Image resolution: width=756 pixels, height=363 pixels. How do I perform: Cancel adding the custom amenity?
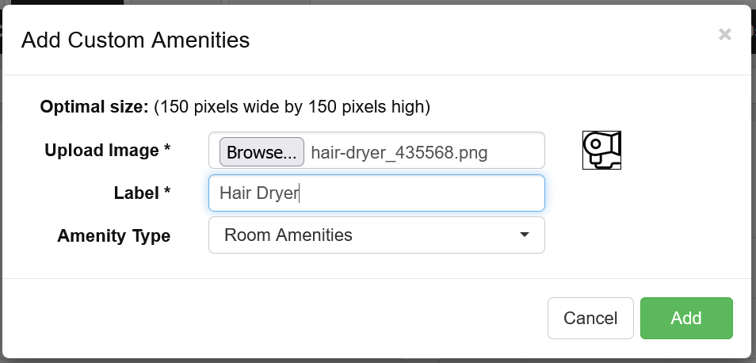point(590,318)
